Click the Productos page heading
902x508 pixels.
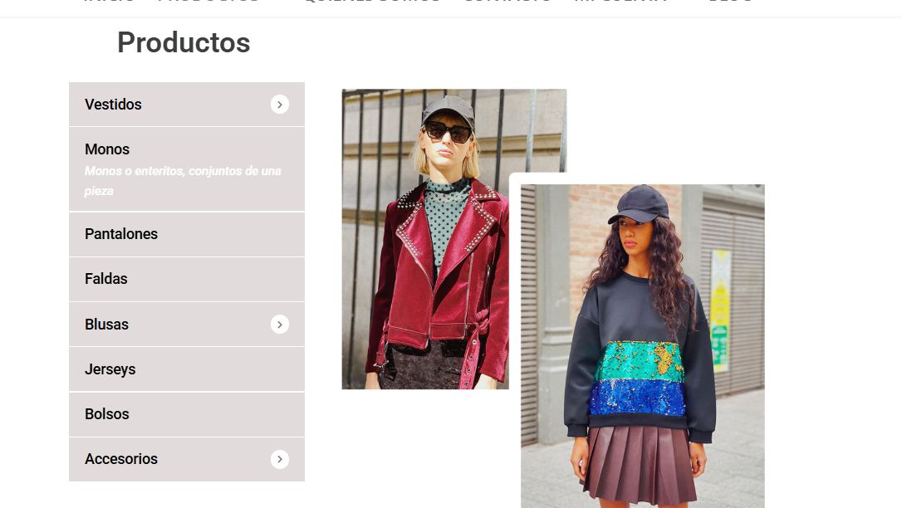(x=184, y=42)
